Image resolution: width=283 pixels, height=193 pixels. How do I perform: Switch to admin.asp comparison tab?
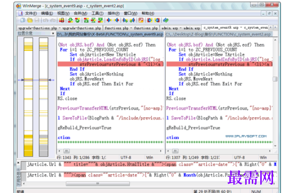click(180, 28)
